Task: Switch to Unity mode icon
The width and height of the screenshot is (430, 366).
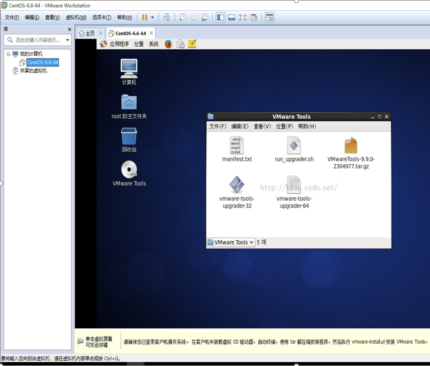Action: (x=254, y=17)
